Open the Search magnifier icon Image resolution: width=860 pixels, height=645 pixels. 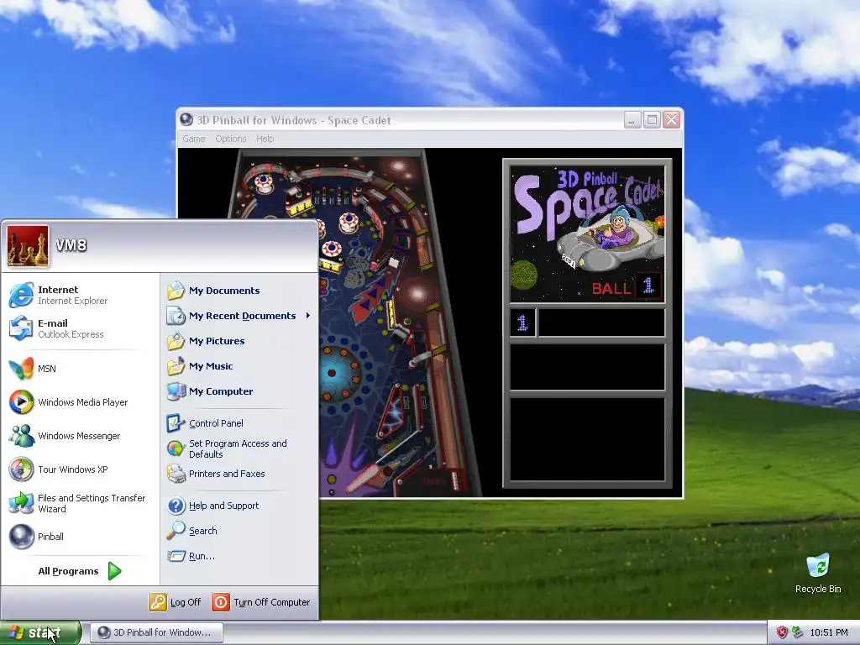point(176,531)
